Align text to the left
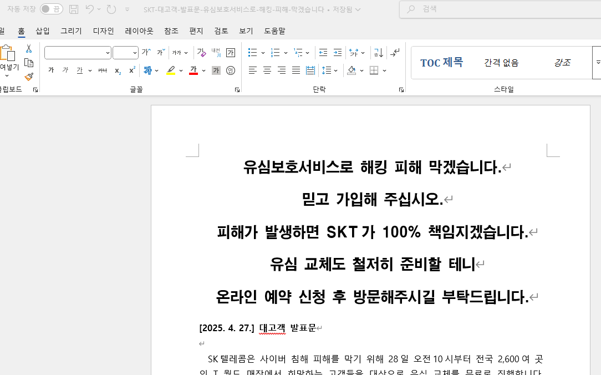Viewport: 601px width, 375px height. [x=253, y=70]
